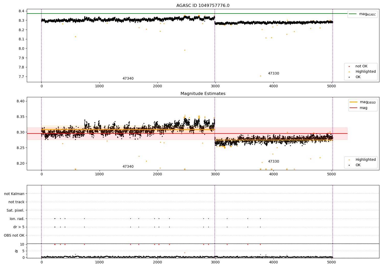383x268 pixels.
Task: Click the 5 tick on dr axis
Action: (23, 251)
